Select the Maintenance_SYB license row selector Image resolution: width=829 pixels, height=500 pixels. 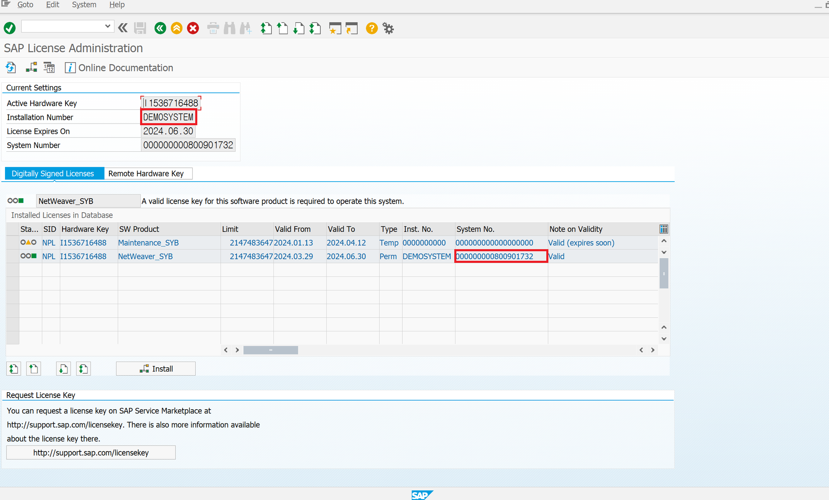(13, 243)
